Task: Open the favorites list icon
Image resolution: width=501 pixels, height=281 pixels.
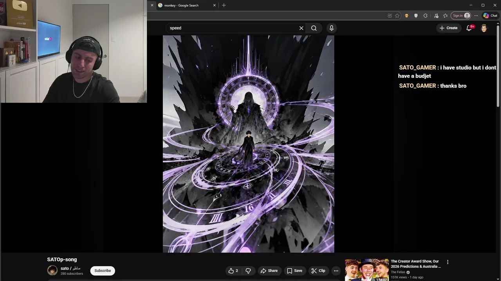Action: (x=445, y=16)
